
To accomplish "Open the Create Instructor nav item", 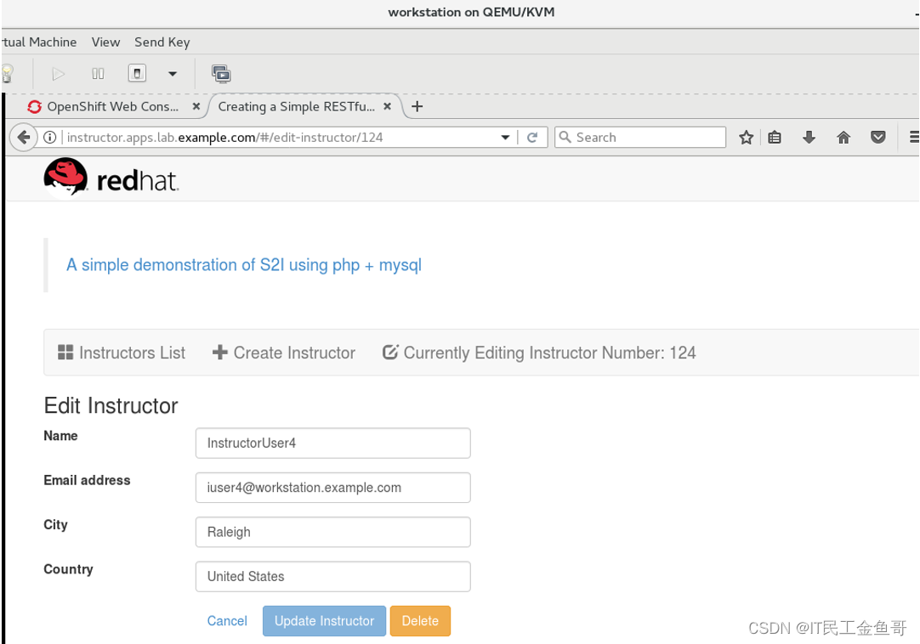I will 284,353.
